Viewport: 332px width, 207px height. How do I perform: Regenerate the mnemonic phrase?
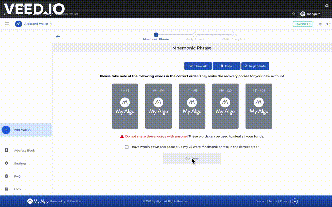click(255, 66)
